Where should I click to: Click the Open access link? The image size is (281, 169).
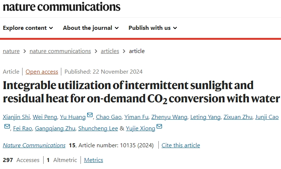pyautogui.click(x=42, y=72)
